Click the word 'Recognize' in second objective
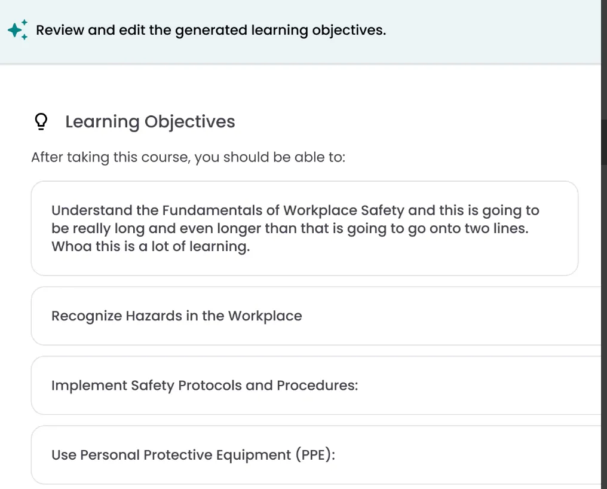The width and height of the screenshot is (607, 489). (87, 316)
